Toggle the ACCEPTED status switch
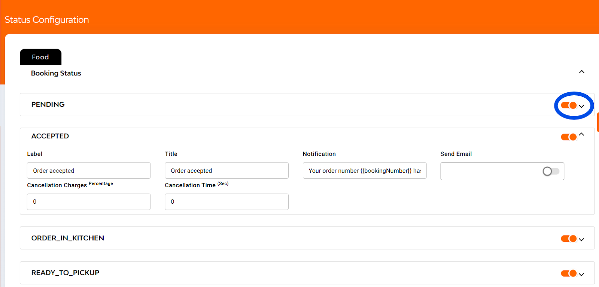The image size is (599, 287). (x=569, y=137)
